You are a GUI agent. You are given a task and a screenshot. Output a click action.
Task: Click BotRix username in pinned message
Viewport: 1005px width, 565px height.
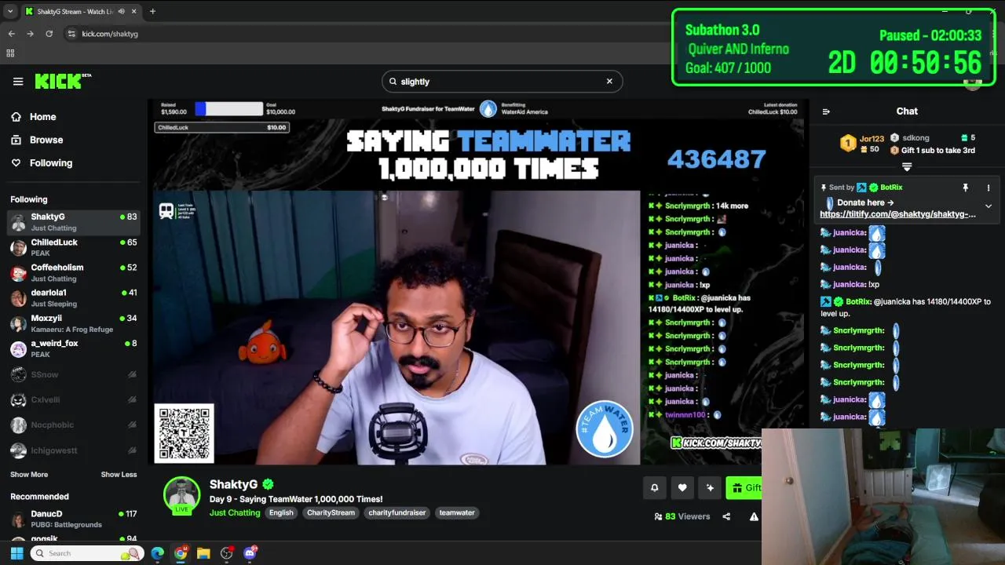click(x=891, y=188)
